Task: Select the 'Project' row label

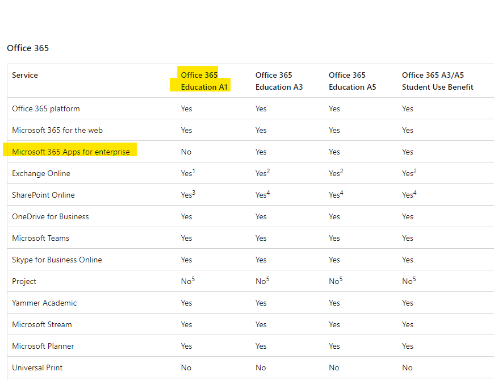Action: [24, 281]
